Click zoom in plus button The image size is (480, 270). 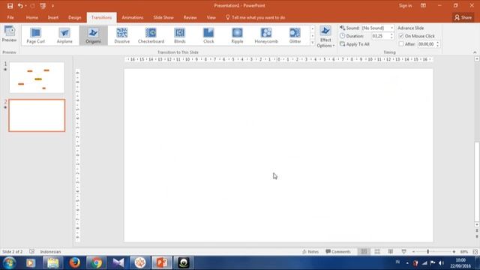tap(454, 252)
